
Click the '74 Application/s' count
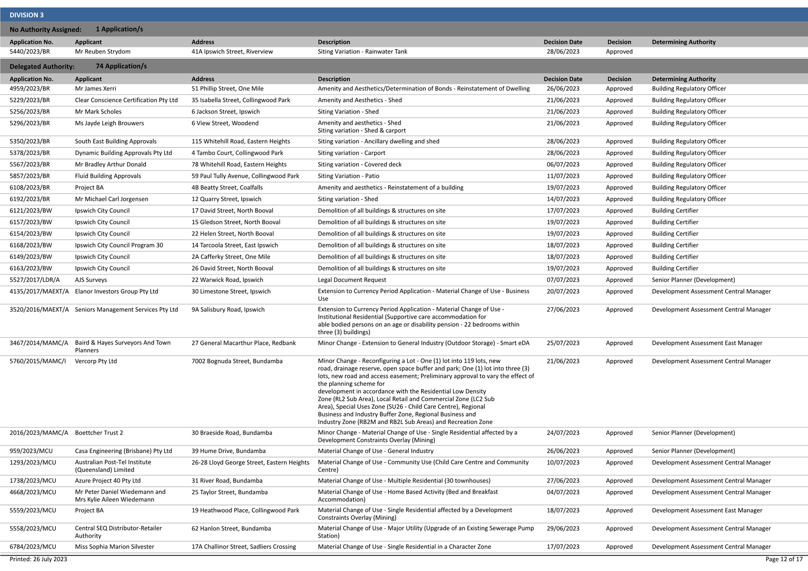(121, 66)
